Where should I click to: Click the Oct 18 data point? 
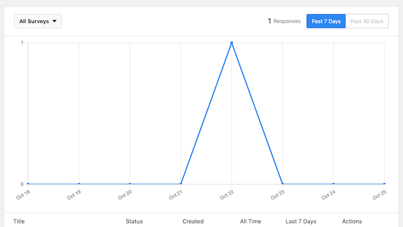coord(28,184)
